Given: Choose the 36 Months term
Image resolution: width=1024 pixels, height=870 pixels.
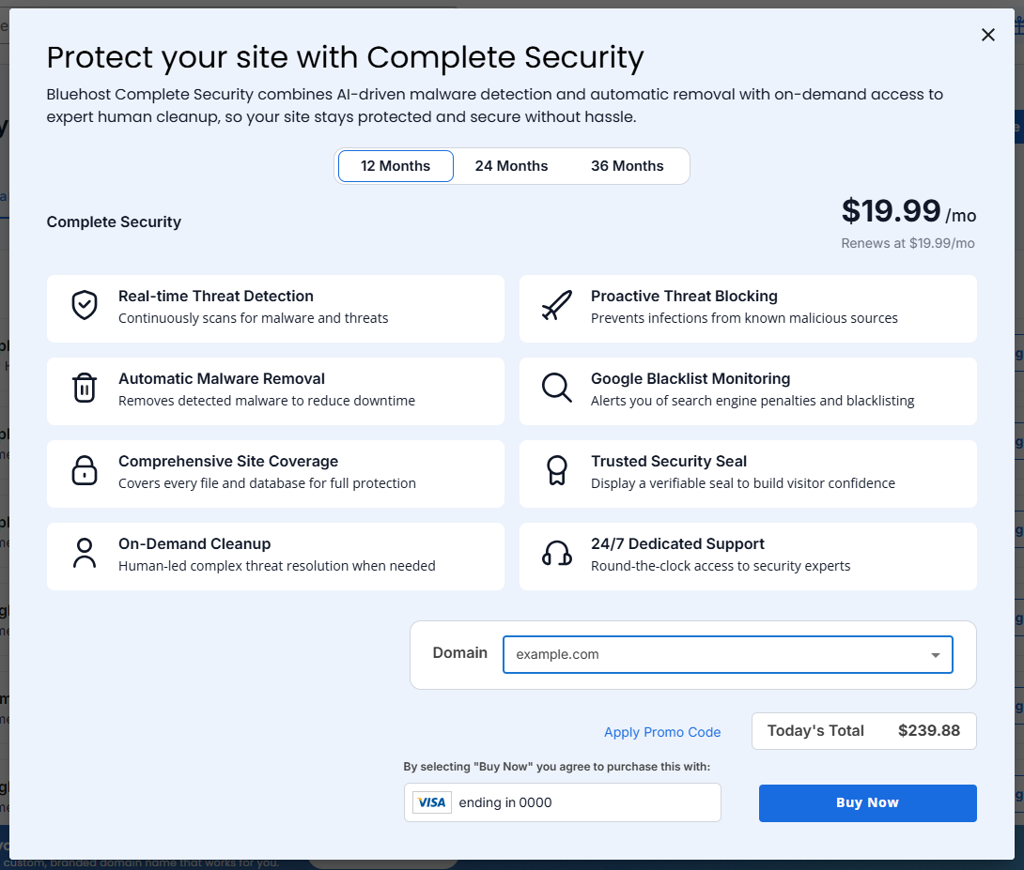Looking at the screenshot, I should point(627,166).
